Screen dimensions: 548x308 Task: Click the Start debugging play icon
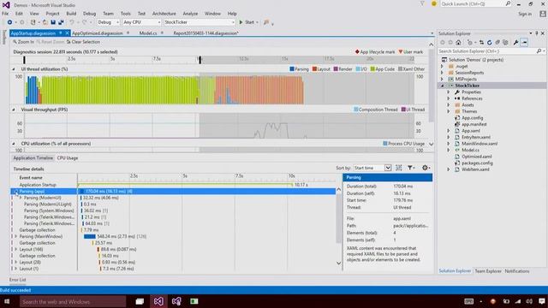click(x=241, y=22)
